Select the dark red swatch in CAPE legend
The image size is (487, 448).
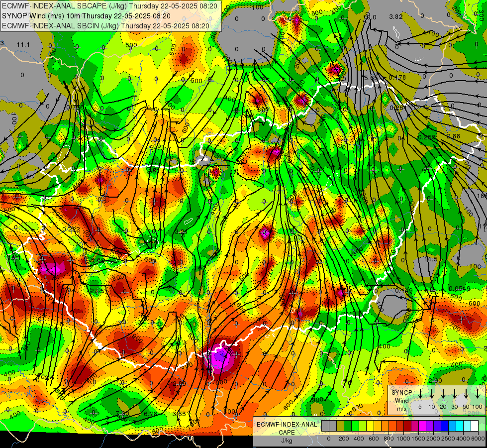(x=408, y=426)
